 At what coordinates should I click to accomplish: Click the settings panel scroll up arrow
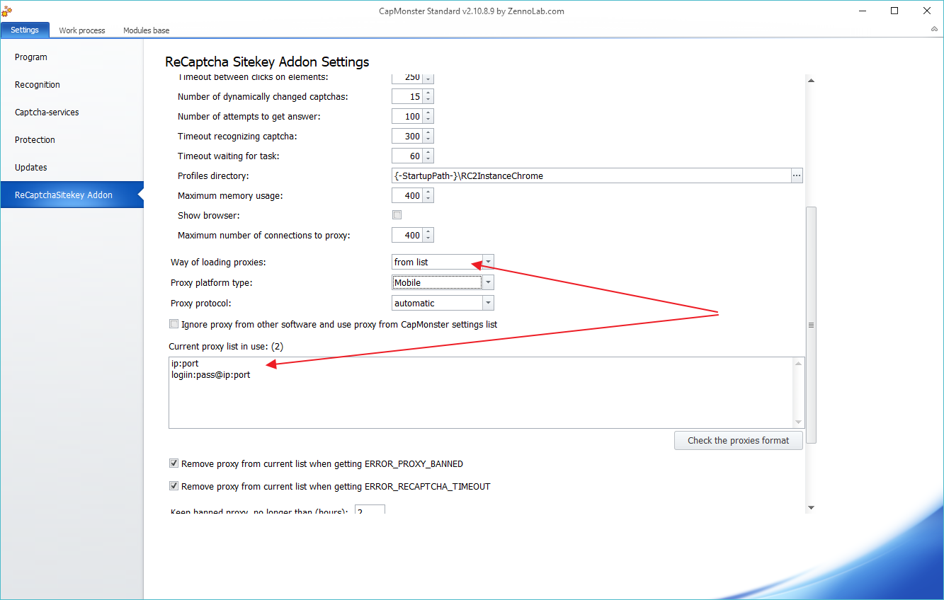click(812, 81)
